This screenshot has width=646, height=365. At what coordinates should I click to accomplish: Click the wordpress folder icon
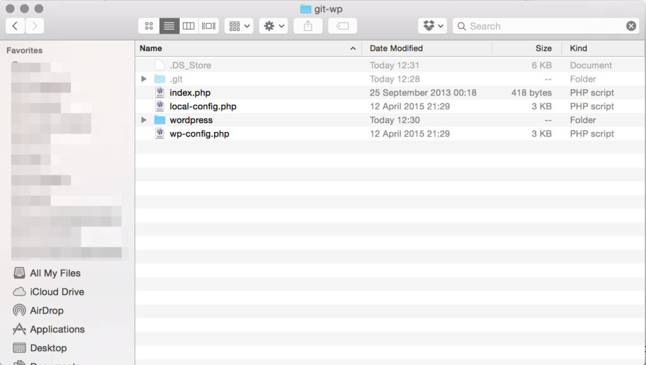click(x=160, y=120)
